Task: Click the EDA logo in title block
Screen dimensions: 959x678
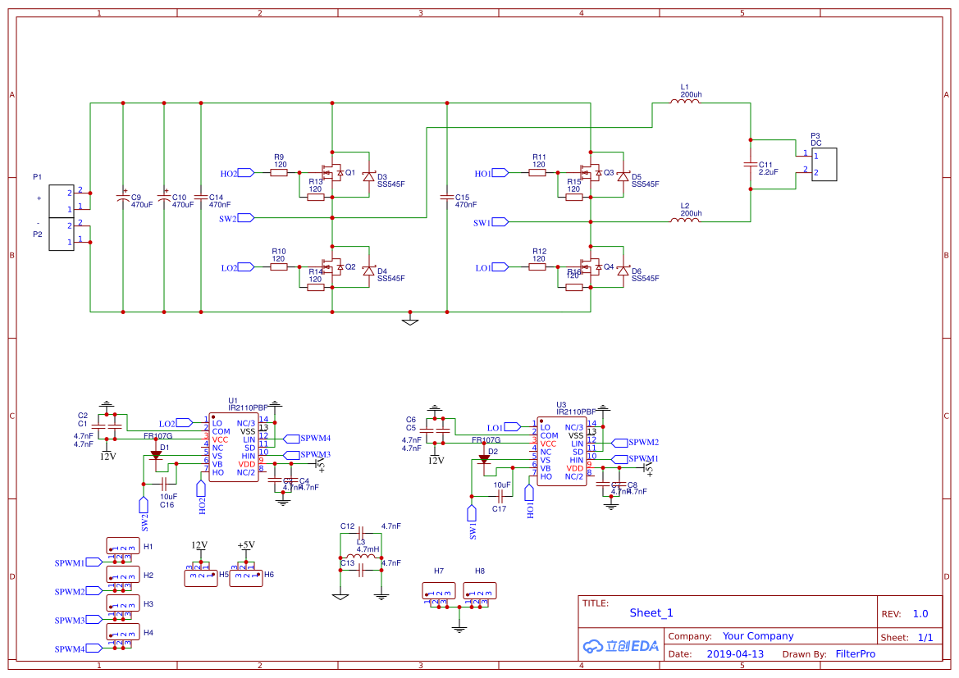Action: click(x=620, y=646)
